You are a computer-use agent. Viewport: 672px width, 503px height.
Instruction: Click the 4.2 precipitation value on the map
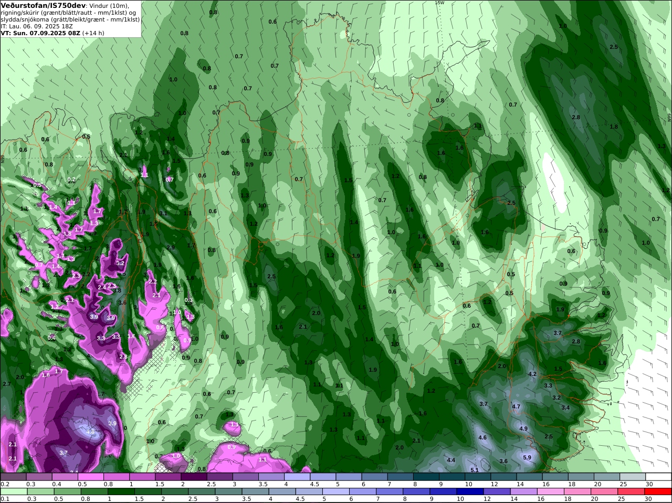pyautogui.click(x=532, y=374)
